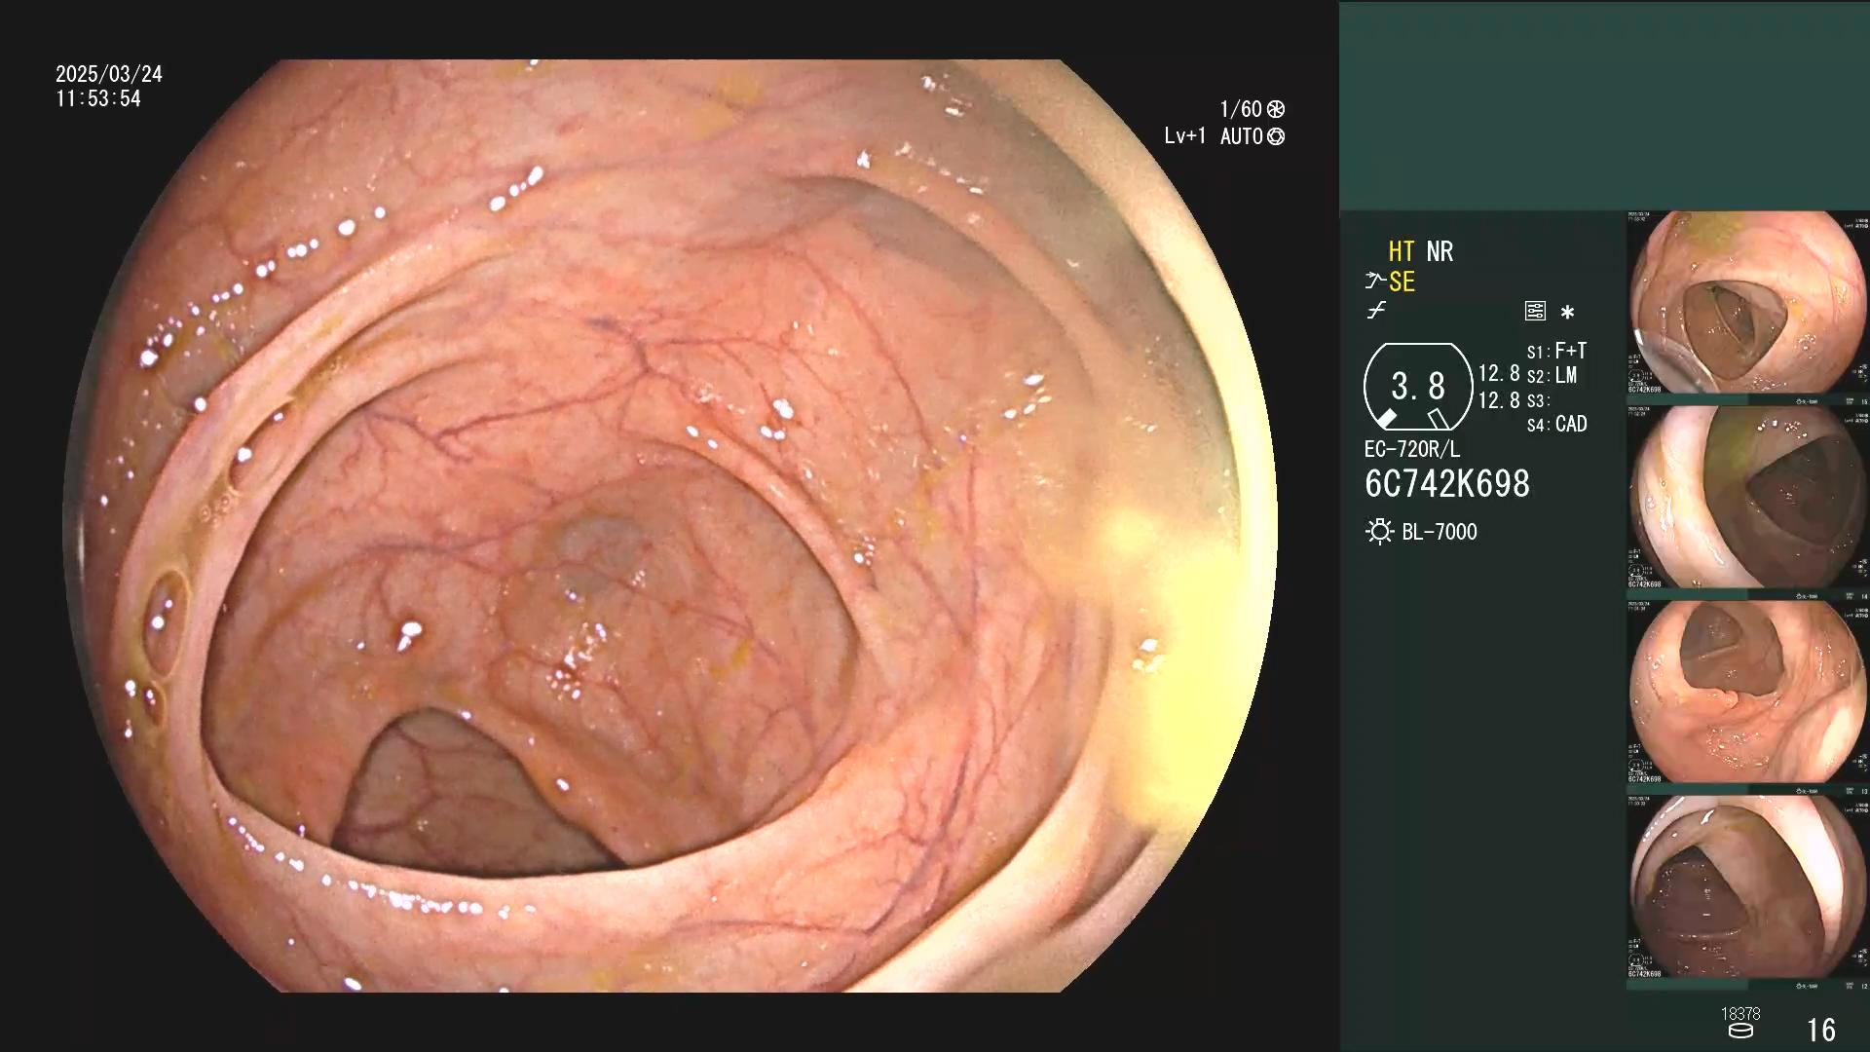Click the main endoscopic live image
Screen dimensions: 1870x1052
pyautogui.click(x=670, y=526)
